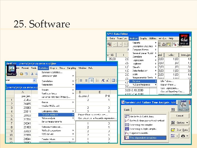Screen dimensions: 197x148
Task: Click row 8 header in MedCalc spreadsheet
Action: pyautogui.click(x=10, y=127)
